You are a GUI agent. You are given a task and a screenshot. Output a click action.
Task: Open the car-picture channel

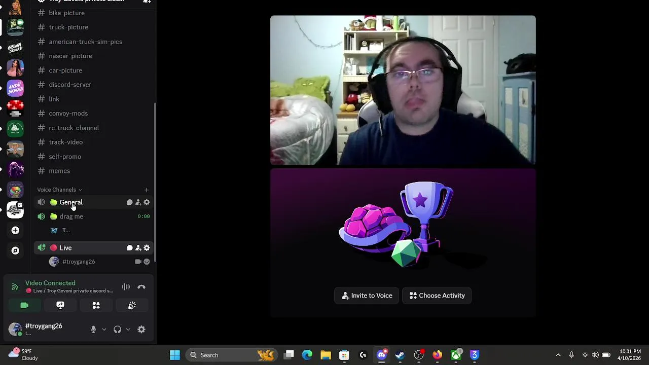65,70
